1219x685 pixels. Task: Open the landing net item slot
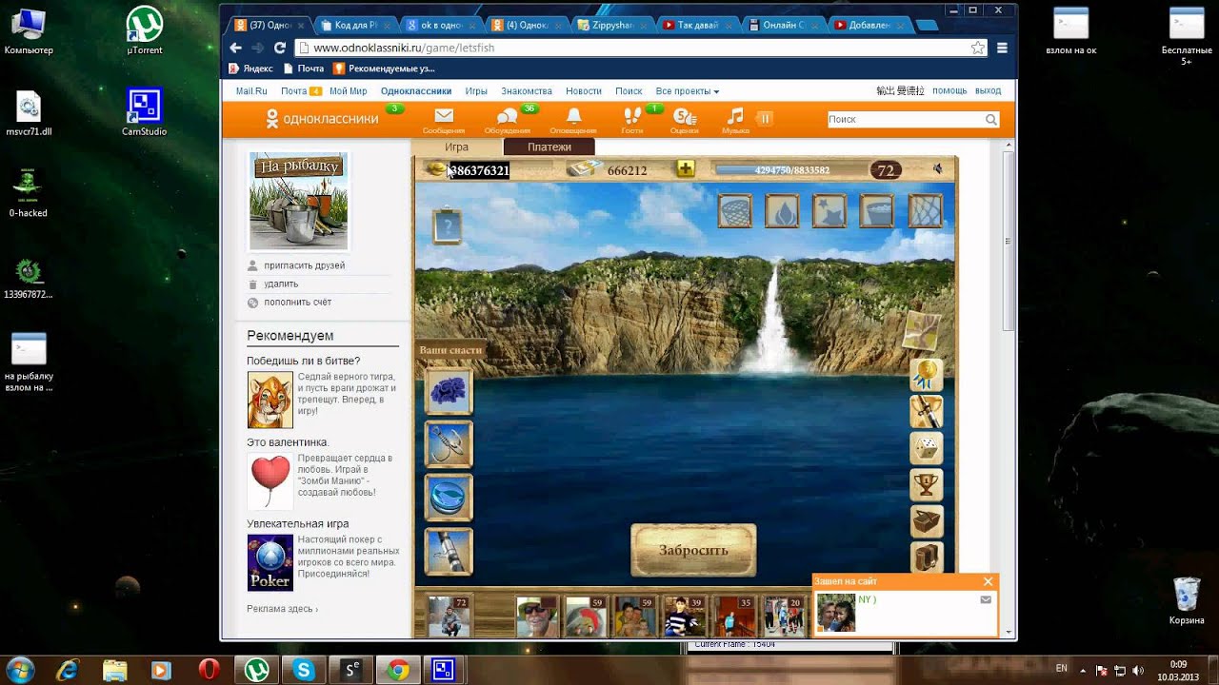point(735,211)
